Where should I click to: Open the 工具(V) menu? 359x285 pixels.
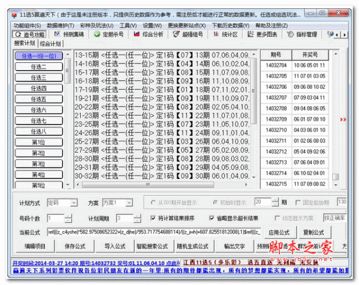pos(128,25)
